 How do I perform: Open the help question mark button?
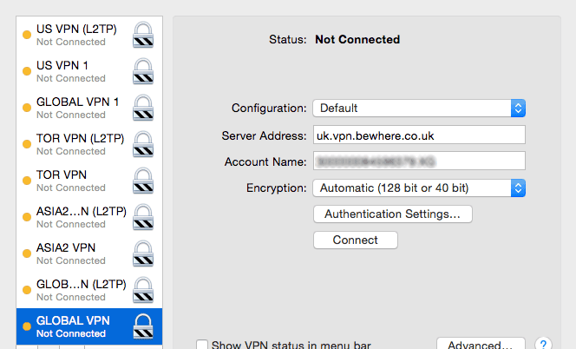point(545,345)
